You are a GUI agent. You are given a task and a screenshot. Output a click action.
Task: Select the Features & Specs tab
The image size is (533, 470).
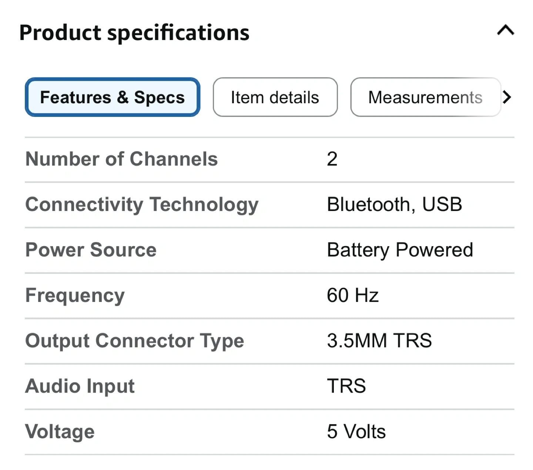pos(113,97)
